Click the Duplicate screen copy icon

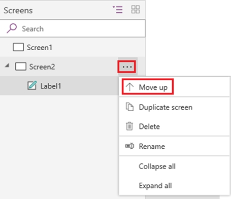(x=129, y=107)
